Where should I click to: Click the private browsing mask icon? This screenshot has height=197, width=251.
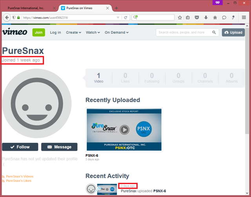click(x=217, y=2)
